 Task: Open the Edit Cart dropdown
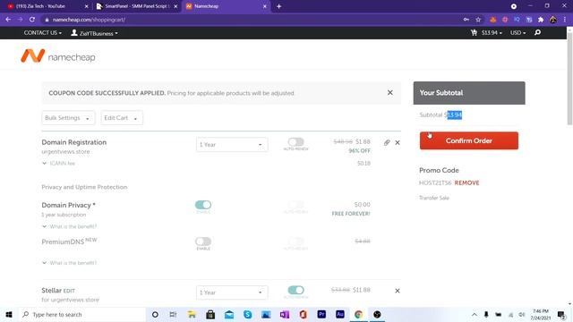click(122, 118)
